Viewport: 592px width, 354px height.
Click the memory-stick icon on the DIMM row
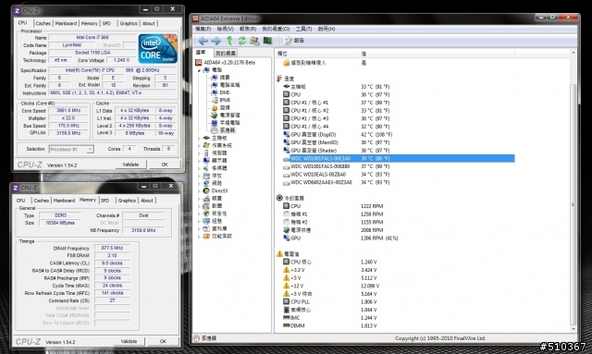286,325
